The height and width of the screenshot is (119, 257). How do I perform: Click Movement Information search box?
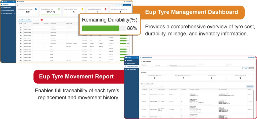(152, 86)
